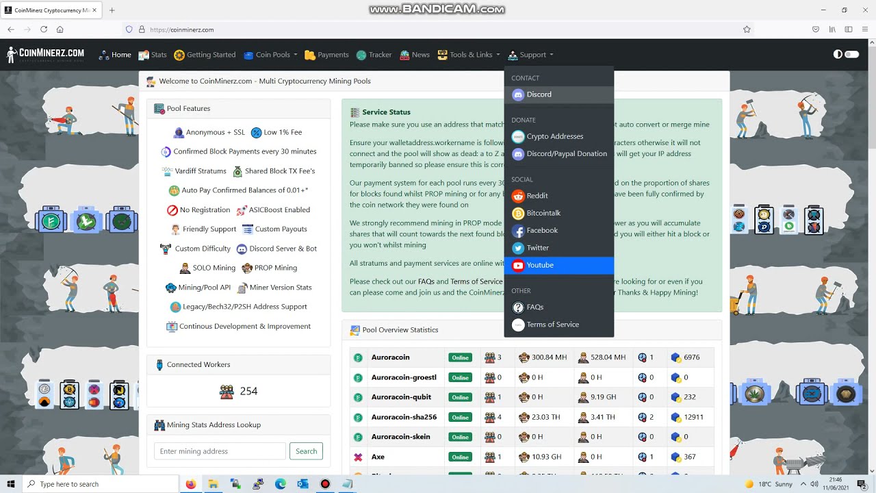Open the tracking protection shield icon

tap(129, 29)
